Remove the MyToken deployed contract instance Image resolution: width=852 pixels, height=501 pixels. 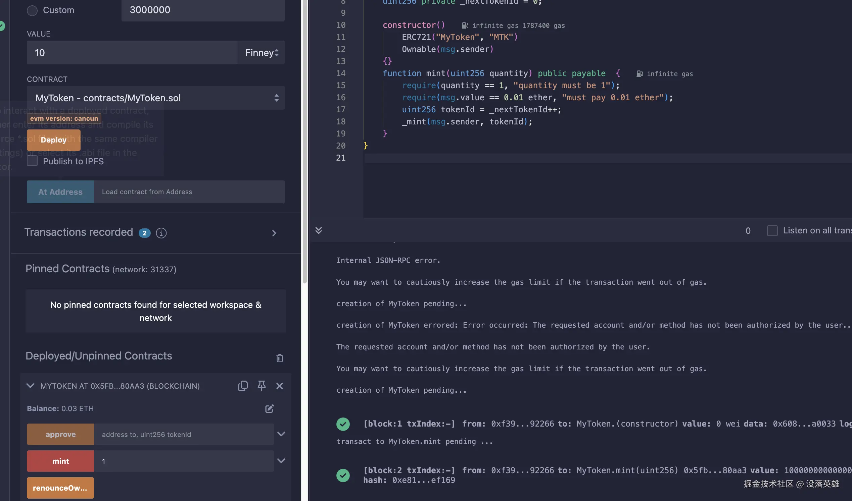(x=280, y=386)
